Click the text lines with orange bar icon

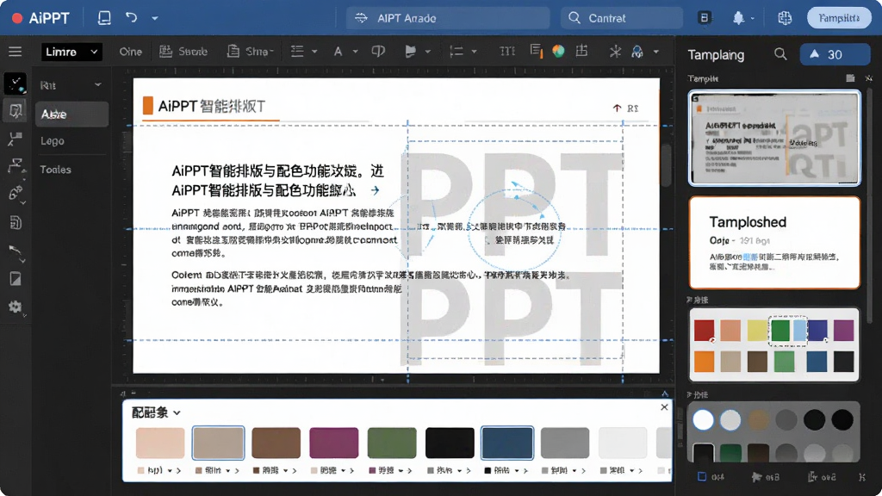[536, 51]
